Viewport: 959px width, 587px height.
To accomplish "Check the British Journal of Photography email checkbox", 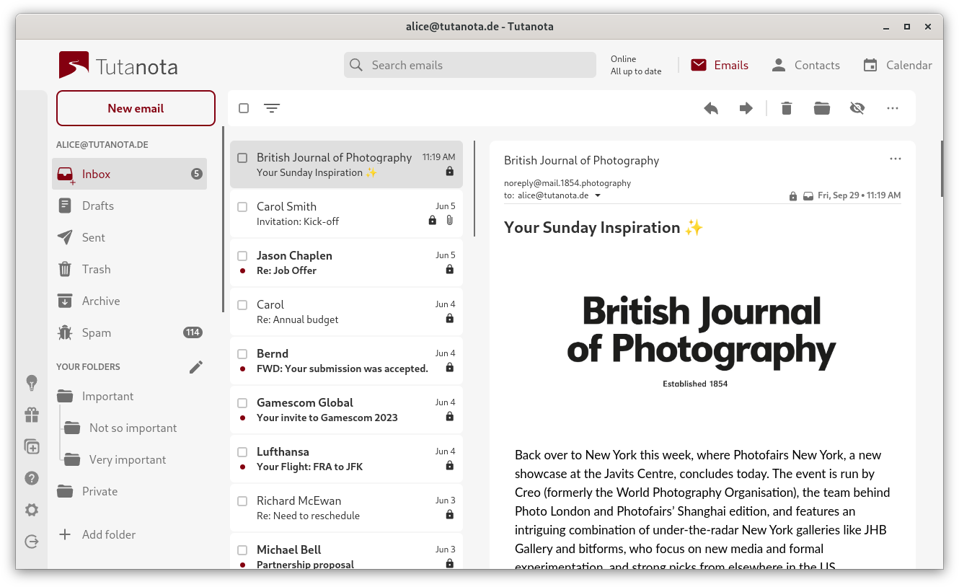I will coord(242,157).
